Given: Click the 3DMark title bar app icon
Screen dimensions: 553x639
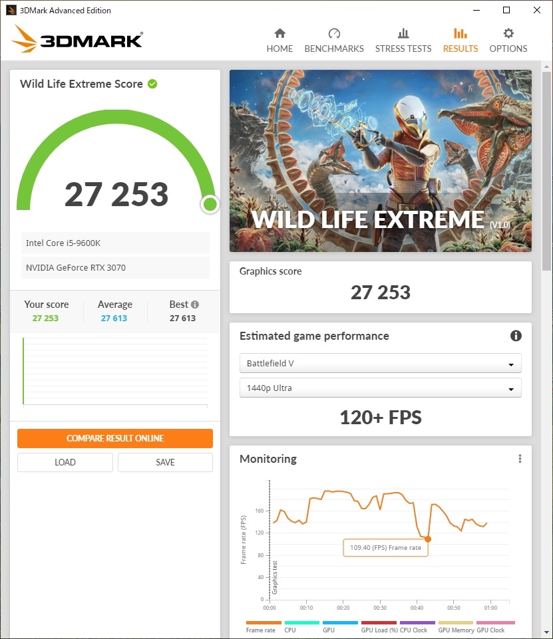Looking at the screenshot, I should pos(11,10).
